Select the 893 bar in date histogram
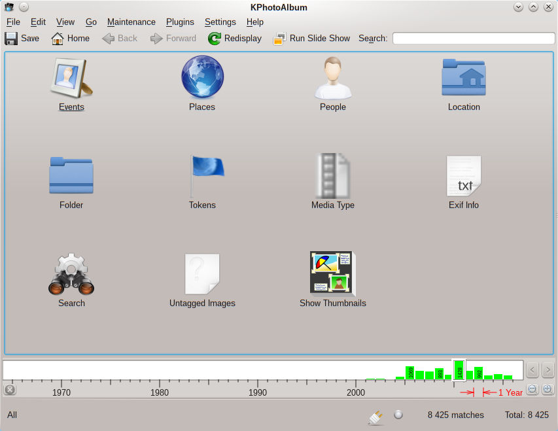The image size is (558, 431). pos(440,373)
